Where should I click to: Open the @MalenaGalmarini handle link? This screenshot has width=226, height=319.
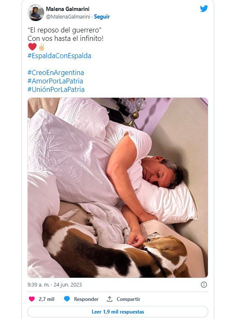pos(68,17)
